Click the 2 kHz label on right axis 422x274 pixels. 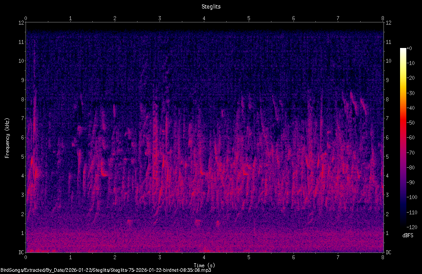(x=388, y=214)
